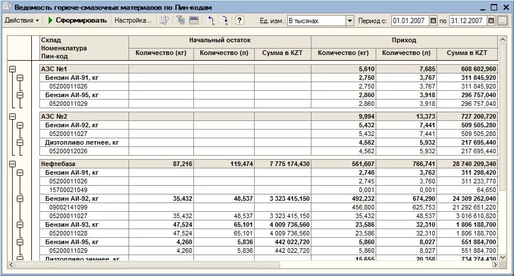Image resolution: width=514 pixels, height=276 pixels.
Task: Click Количество (л) header under Начальный остаток
Action: pos(224,53)
